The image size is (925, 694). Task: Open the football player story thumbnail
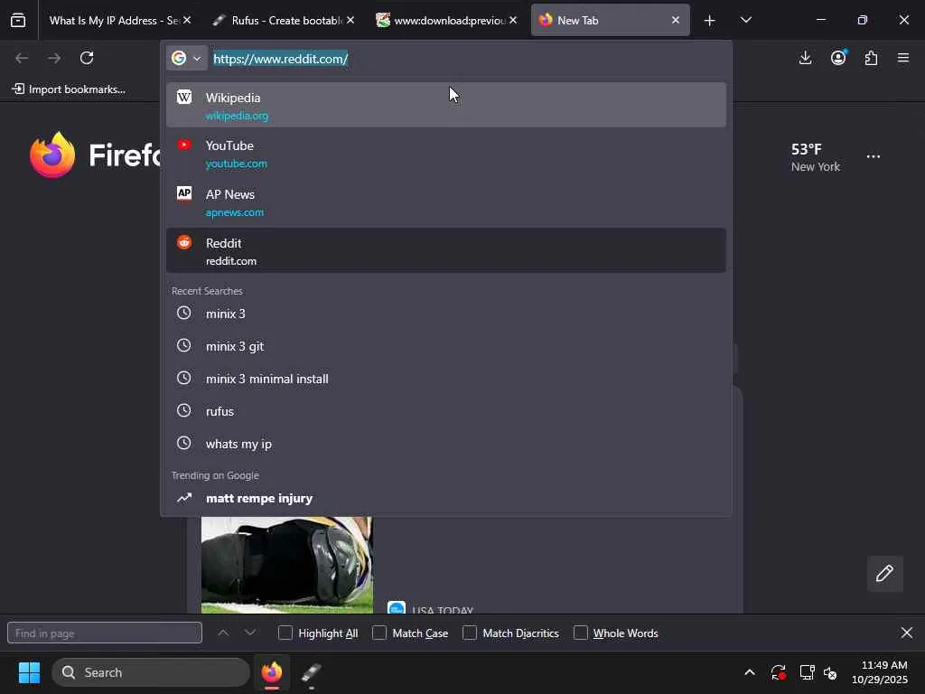point(286,566)
